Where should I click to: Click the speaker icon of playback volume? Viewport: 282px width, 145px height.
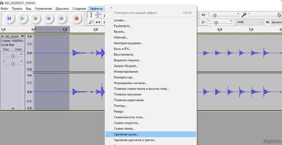[x=203, y=15]
